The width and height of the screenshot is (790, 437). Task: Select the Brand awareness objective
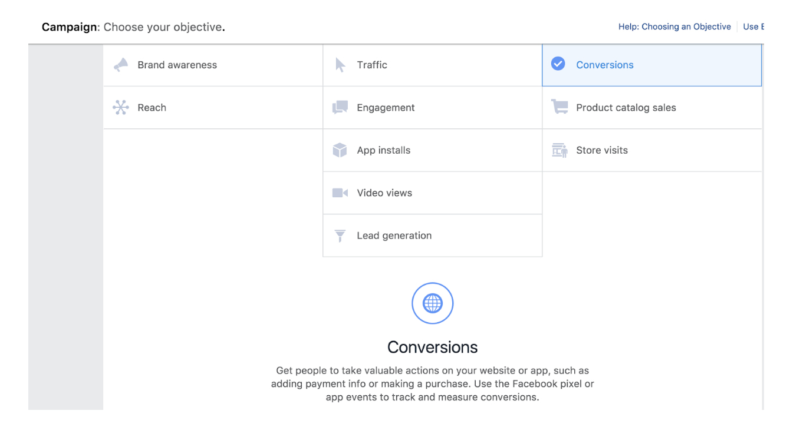(177, 65)
